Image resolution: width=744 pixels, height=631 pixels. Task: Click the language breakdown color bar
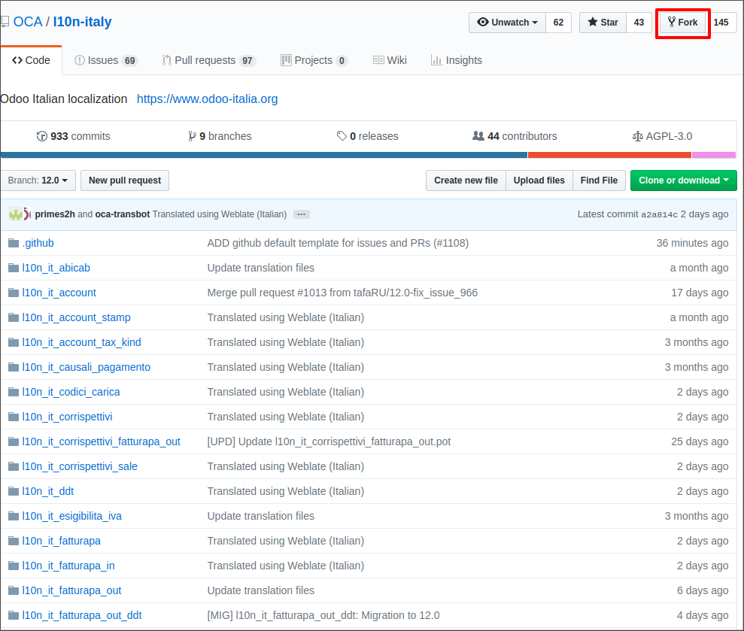(x=369, y=155)
